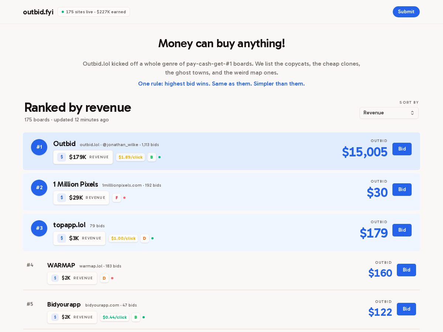Click the dollar icon in 1 Million Pixels' revenue badge
This screenshot has height=332, width=443.
pyautogui.click(x=62, y=198)
